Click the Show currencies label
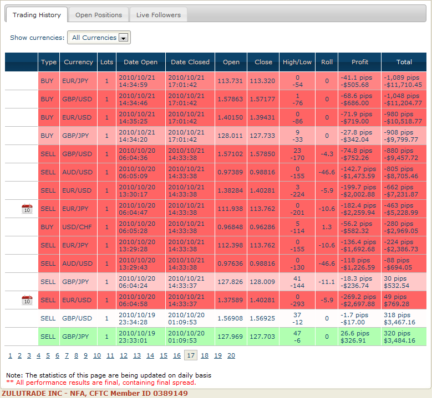This screenshot has height=398, width=432. pos(37,38)
